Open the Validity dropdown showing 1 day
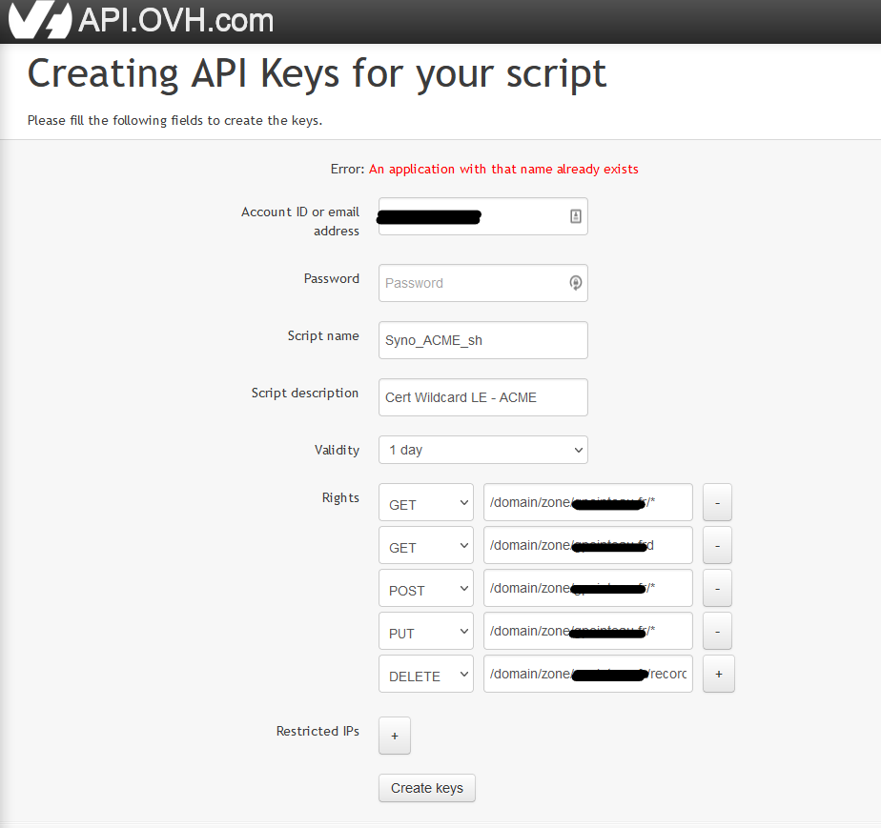 tap(483, 450)
